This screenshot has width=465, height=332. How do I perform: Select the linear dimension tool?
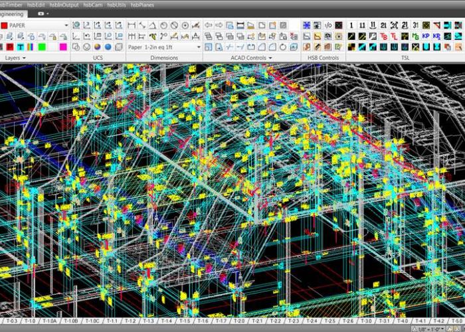pos(132,25)
